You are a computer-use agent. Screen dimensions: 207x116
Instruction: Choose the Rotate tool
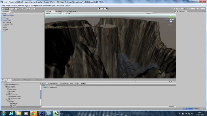tap(10, 8)
